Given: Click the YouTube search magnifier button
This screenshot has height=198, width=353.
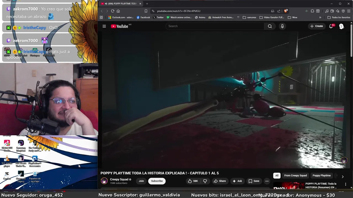Looking at the screenshot, I should point(270,26).
